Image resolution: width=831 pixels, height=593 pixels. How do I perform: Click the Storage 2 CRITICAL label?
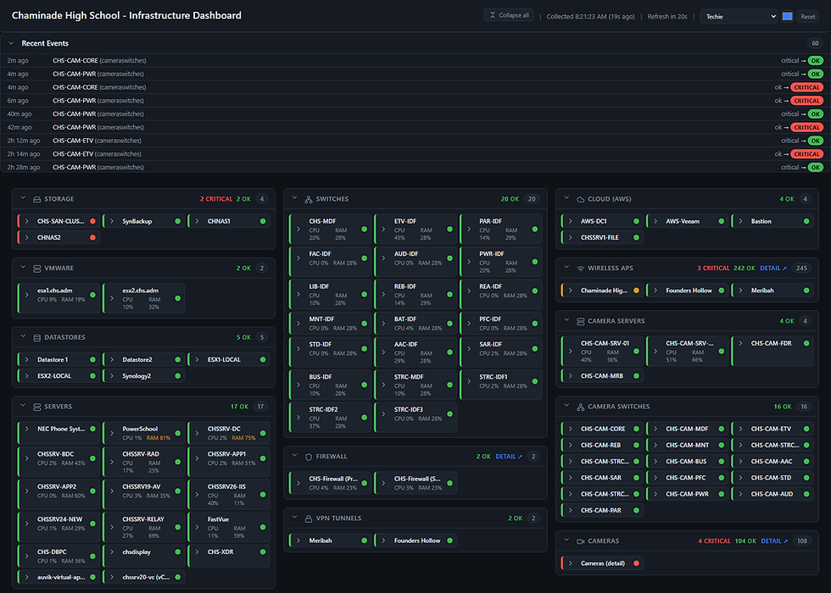pyautogui.click(x=216, y=200)
